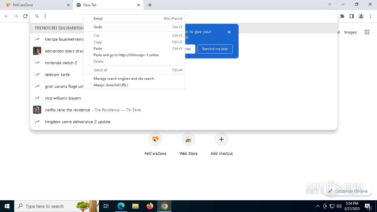Choose Always show full URLs
This screenshot has height=212, width=377.
coord(134,85)
